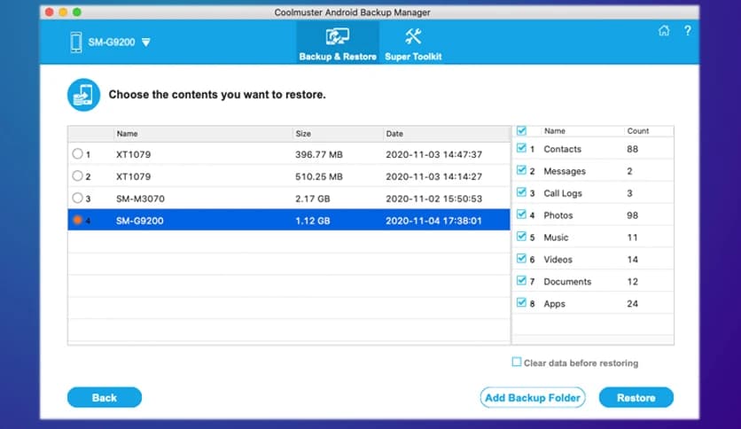Click the Back button

(105, 397)
